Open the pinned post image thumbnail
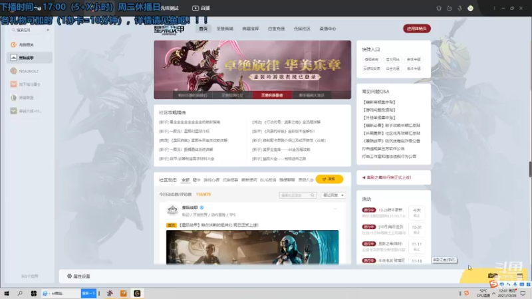Viewport: 532px width, 299px height. (x=252, y=247)
